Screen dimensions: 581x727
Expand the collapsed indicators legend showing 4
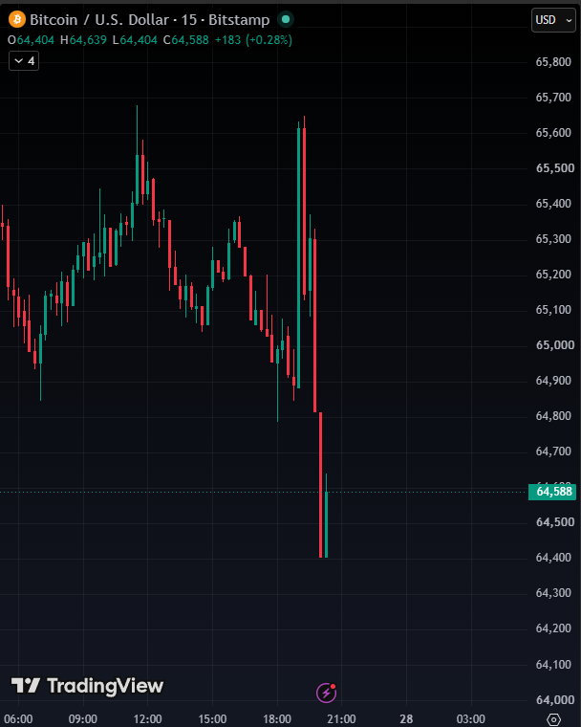(24, 60)
